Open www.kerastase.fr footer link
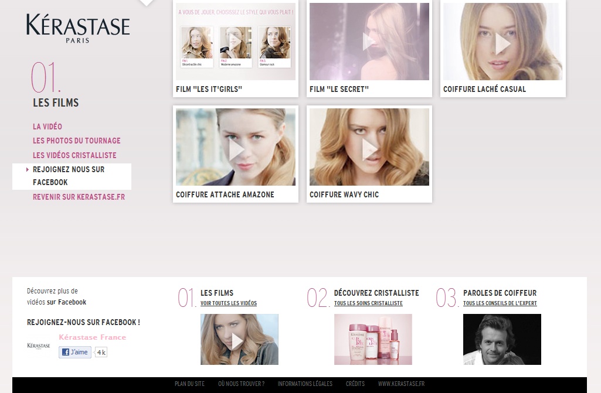The height and width of the screenshot is (393, 601). 401,384
